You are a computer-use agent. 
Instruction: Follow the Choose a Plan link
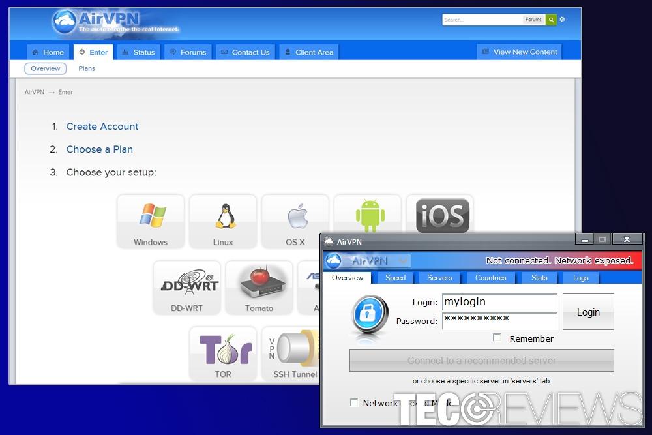click(100, 149)
